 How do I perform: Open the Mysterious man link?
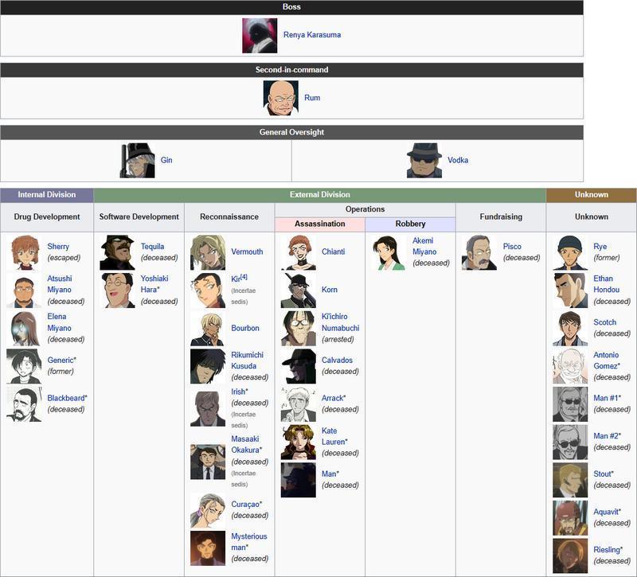click(x=249, y=542)
